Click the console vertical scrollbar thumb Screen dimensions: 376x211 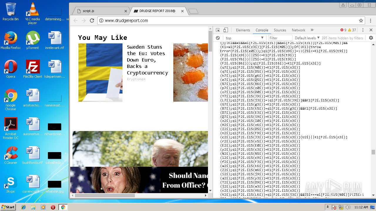pos(373,152)
